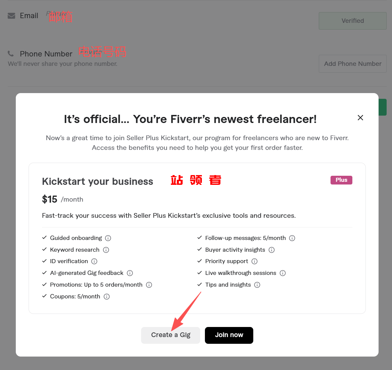Show info for Live walkthrough sessions

point(283,273)
